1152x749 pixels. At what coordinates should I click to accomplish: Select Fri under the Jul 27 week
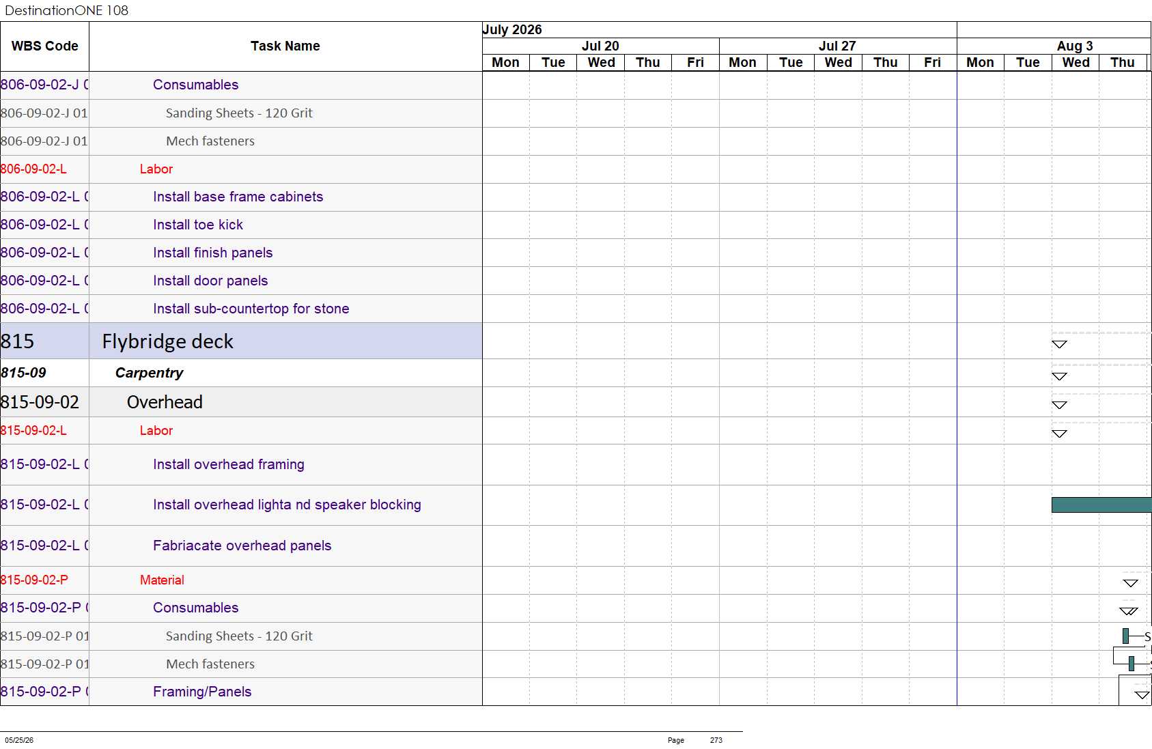(x=933, y=63)
